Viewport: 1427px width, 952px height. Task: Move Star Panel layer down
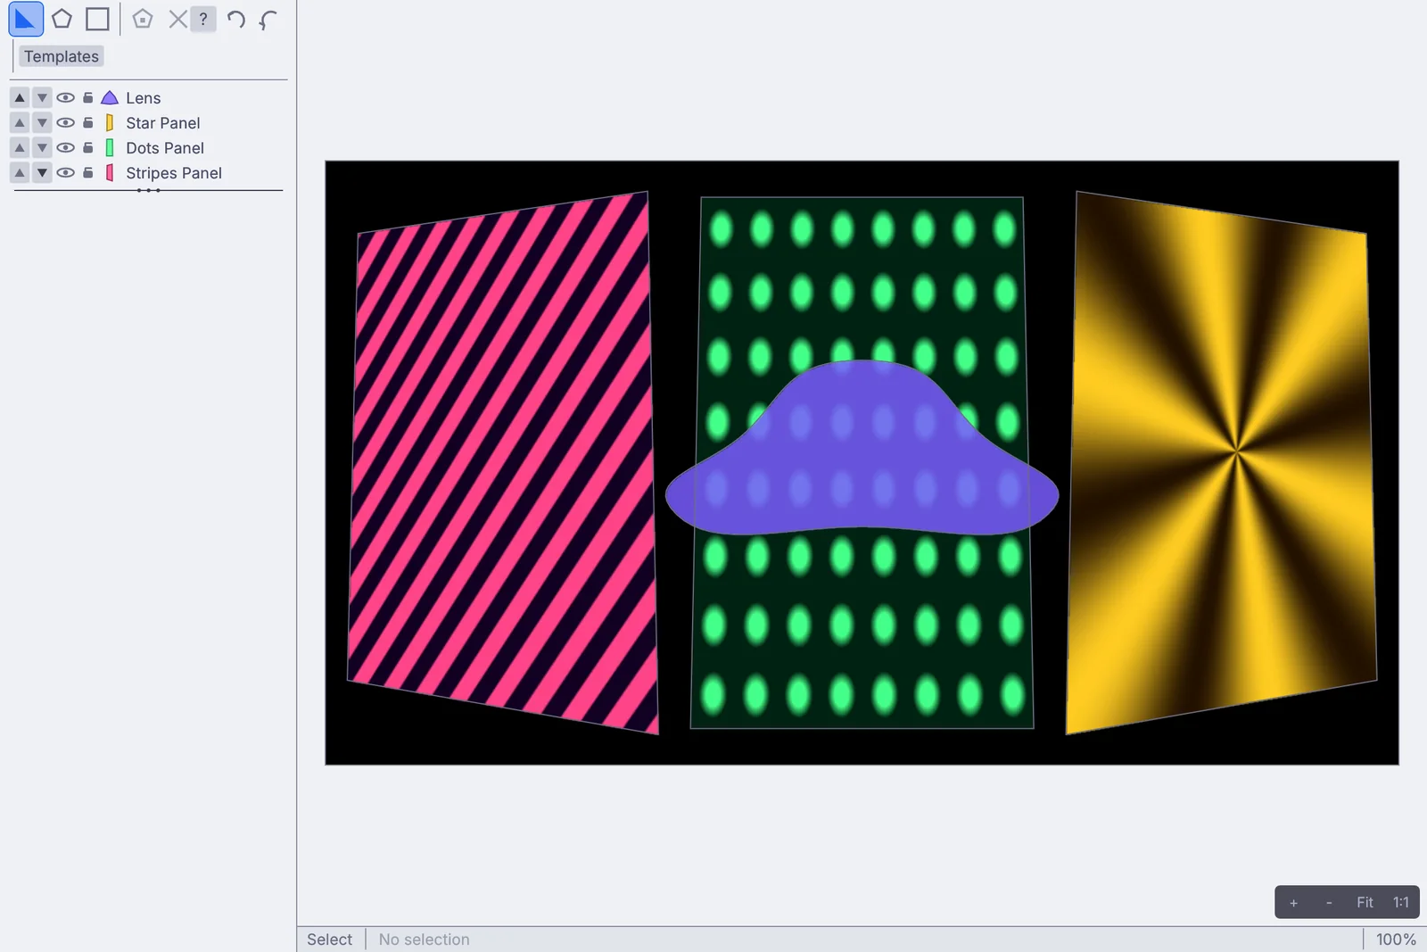42,122
